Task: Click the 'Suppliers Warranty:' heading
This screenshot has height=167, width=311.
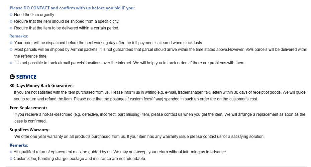Action: click(29, 130)
